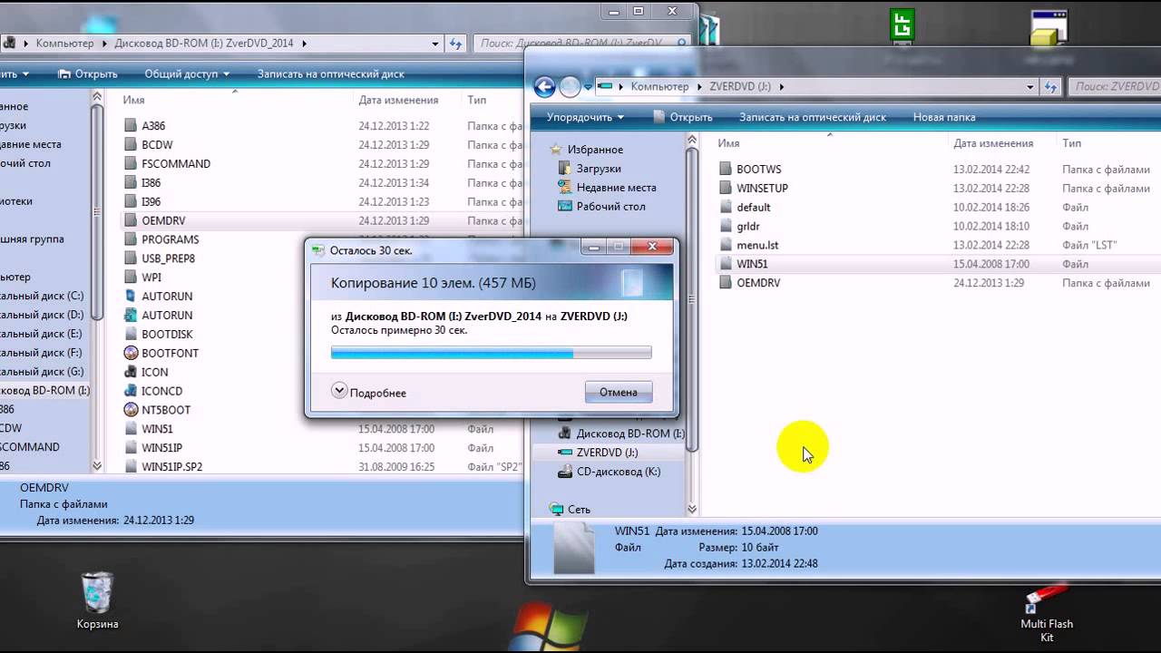Viewport: 1161px width, 653px height.
Task: Select the BOOTFONT file icon
Action: 130,353
